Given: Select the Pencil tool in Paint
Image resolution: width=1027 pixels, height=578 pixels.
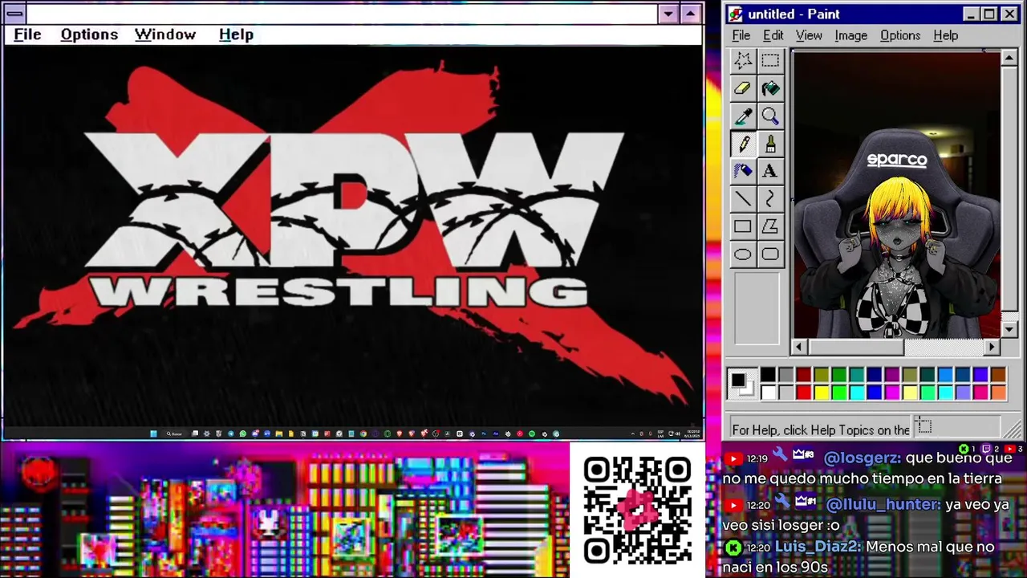Looking at the screenshot, I should (743, 144).
